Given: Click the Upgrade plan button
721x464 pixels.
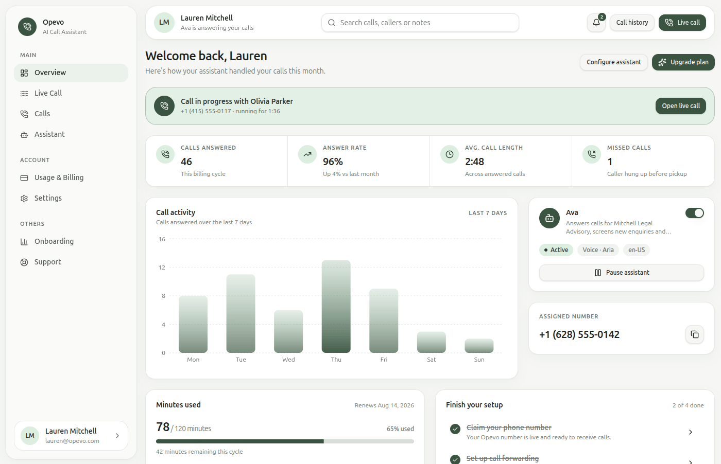Looking at the screenshot, I should pos(683,62).
